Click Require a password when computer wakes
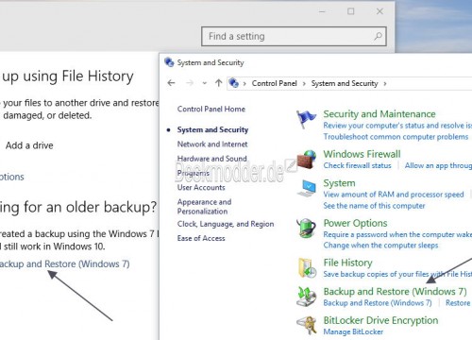 coord(397,234)
